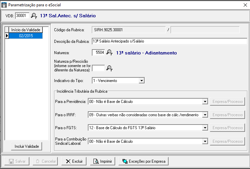This screenshot has height=169, width=250.
Task: Click the window icon in the title bar
Action: (x=4, y=5)
